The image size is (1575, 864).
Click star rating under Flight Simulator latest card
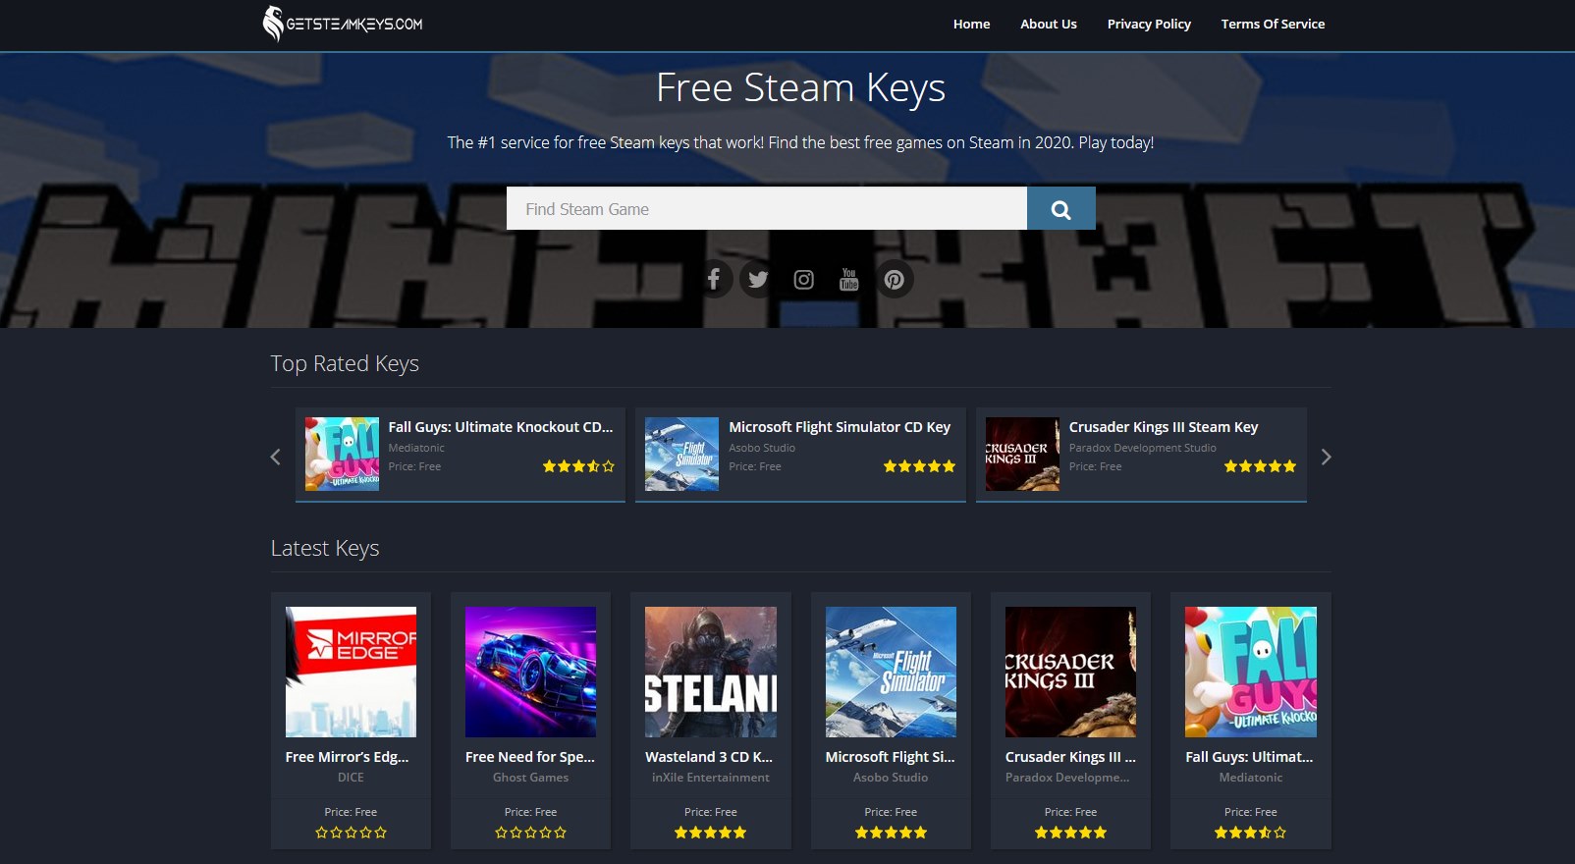tap(891, 833)
